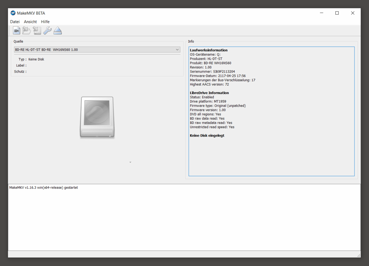The height and width of the screenshot is (266, 369).
Task: Click the Label field row
Action: coord(21,65)
